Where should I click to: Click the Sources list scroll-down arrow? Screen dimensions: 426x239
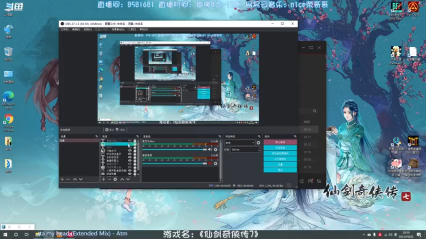coord(138,174)
